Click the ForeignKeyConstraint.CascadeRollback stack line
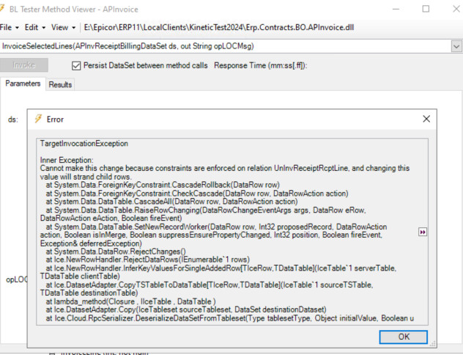The width and height of the screenshot is (463, 355). (x=163, y=185)
